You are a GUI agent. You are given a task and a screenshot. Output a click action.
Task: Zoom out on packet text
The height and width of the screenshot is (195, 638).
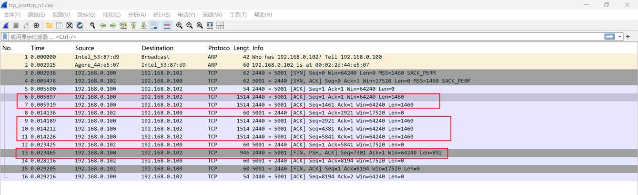(190, 26)
